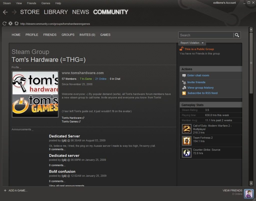Click Call of Duty: Modern Warfare 2 title
Screen dimensions: 256x201
[212, 127]
